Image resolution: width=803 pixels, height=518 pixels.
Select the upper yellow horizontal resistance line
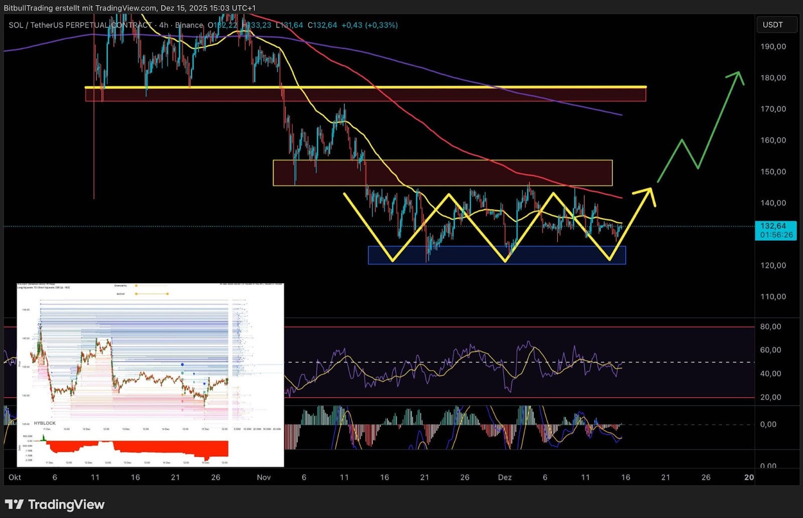pyautogui.click(x=365, y=87)
